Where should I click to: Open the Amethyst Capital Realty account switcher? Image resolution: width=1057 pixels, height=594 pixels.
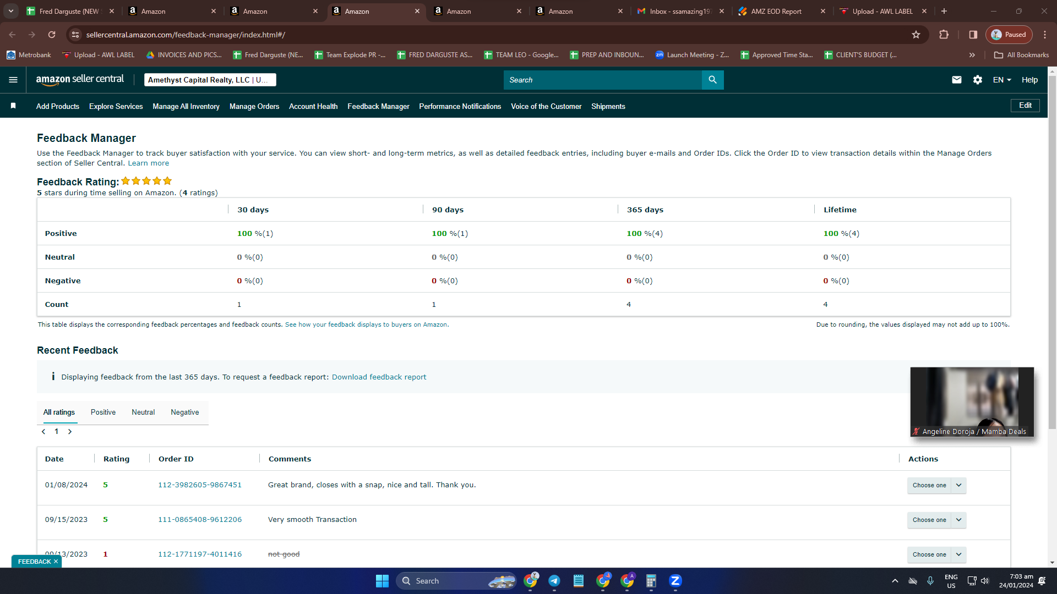pos(210,80)
